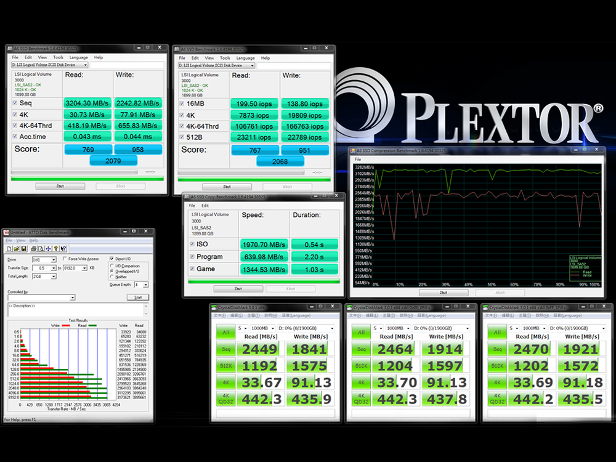Viewport: 616px width, 462px height.
Task: Uncheck ISO in AS SSD Copy-Benchmark
Action: (x=192, y=245)
